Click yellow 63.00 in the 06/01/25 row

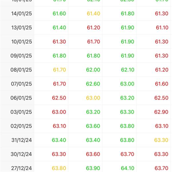[93, 98]
